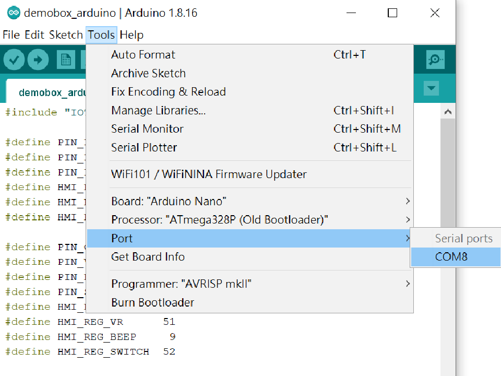Click the editor scrollbar up arrow
Screen dimensions: 501x376
pyautogui.click(x=447, y=112)
